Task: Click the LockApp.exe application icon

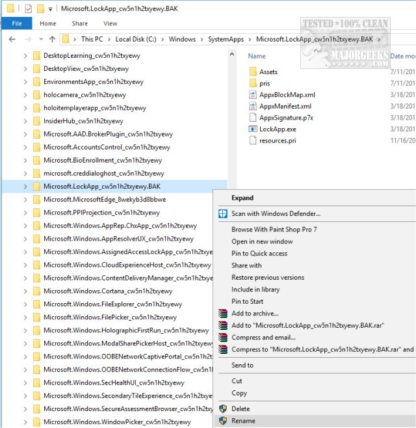Action: tap(253, 129)
